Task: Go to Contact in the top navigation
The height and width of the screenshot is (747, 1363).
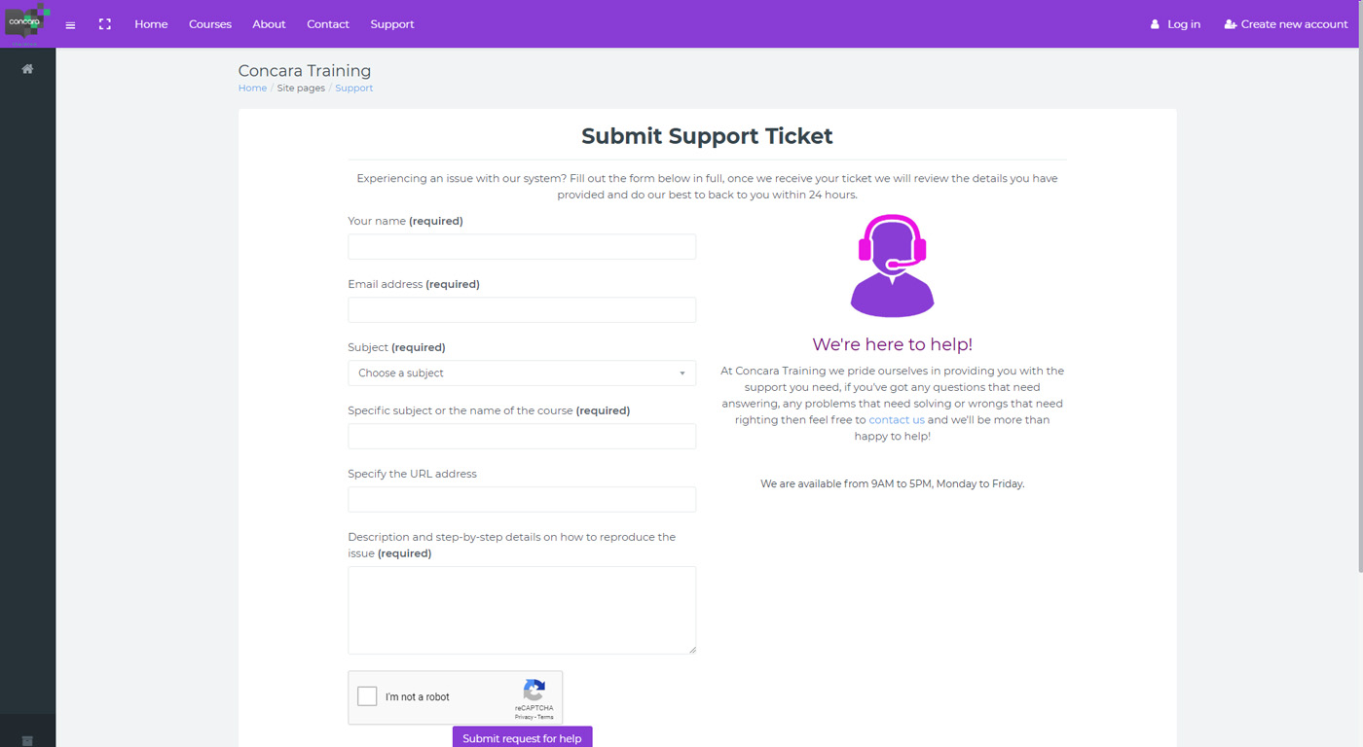Action: coord(328,24)
